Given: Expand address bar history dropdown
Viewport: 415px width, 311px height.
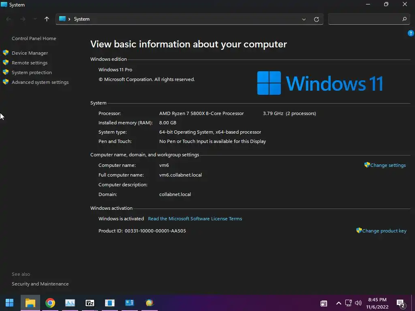Looking at the screenshot, I should click(x=304, y=19).
